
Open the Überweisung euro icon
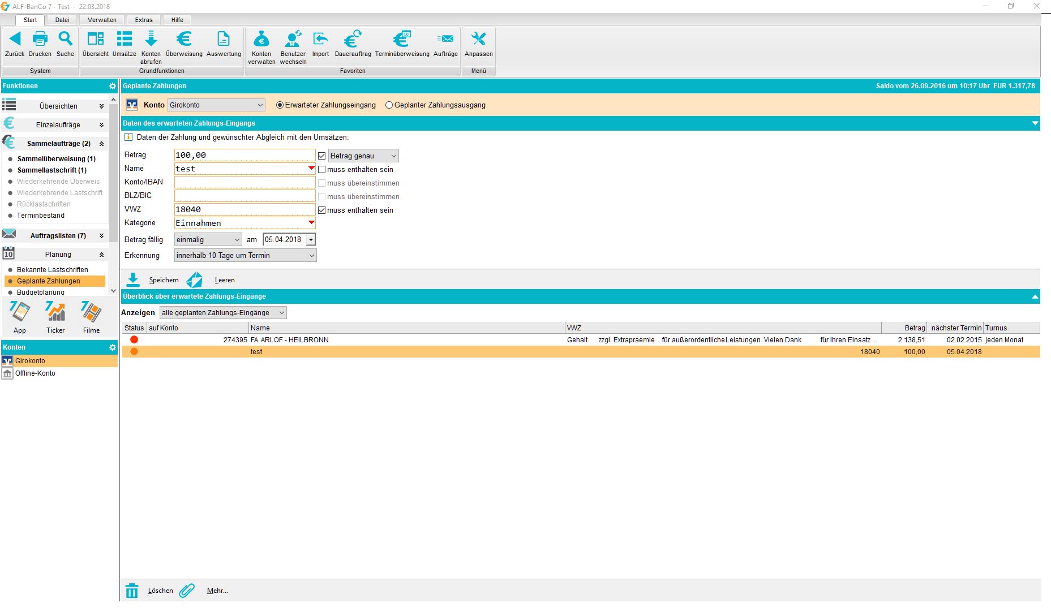(184, 39)
